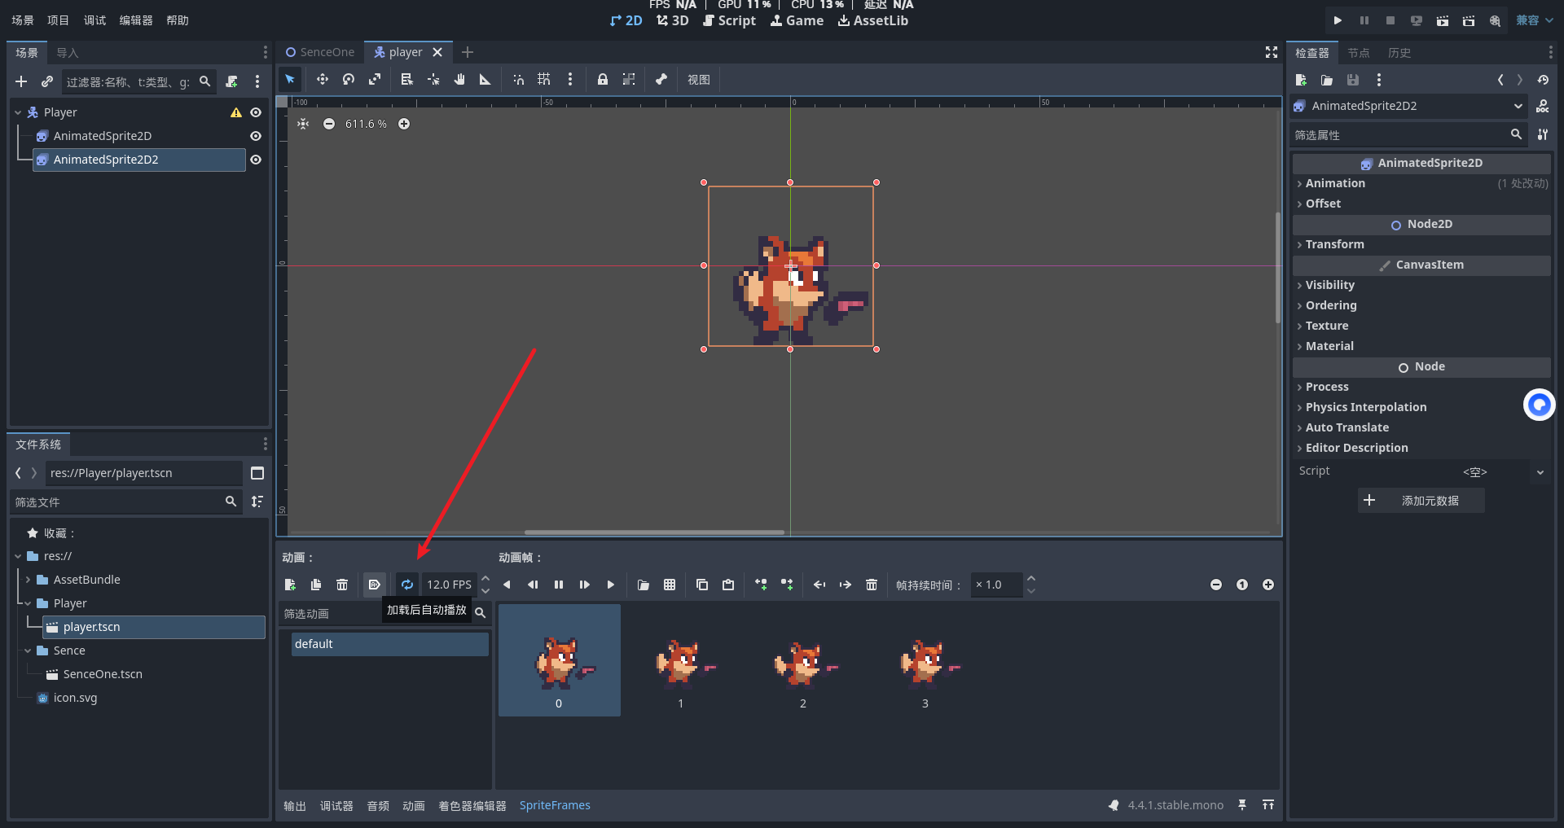Collapse the Sence folder in file system
Screen dimensions: 1564x828
[x=29, y=651]
